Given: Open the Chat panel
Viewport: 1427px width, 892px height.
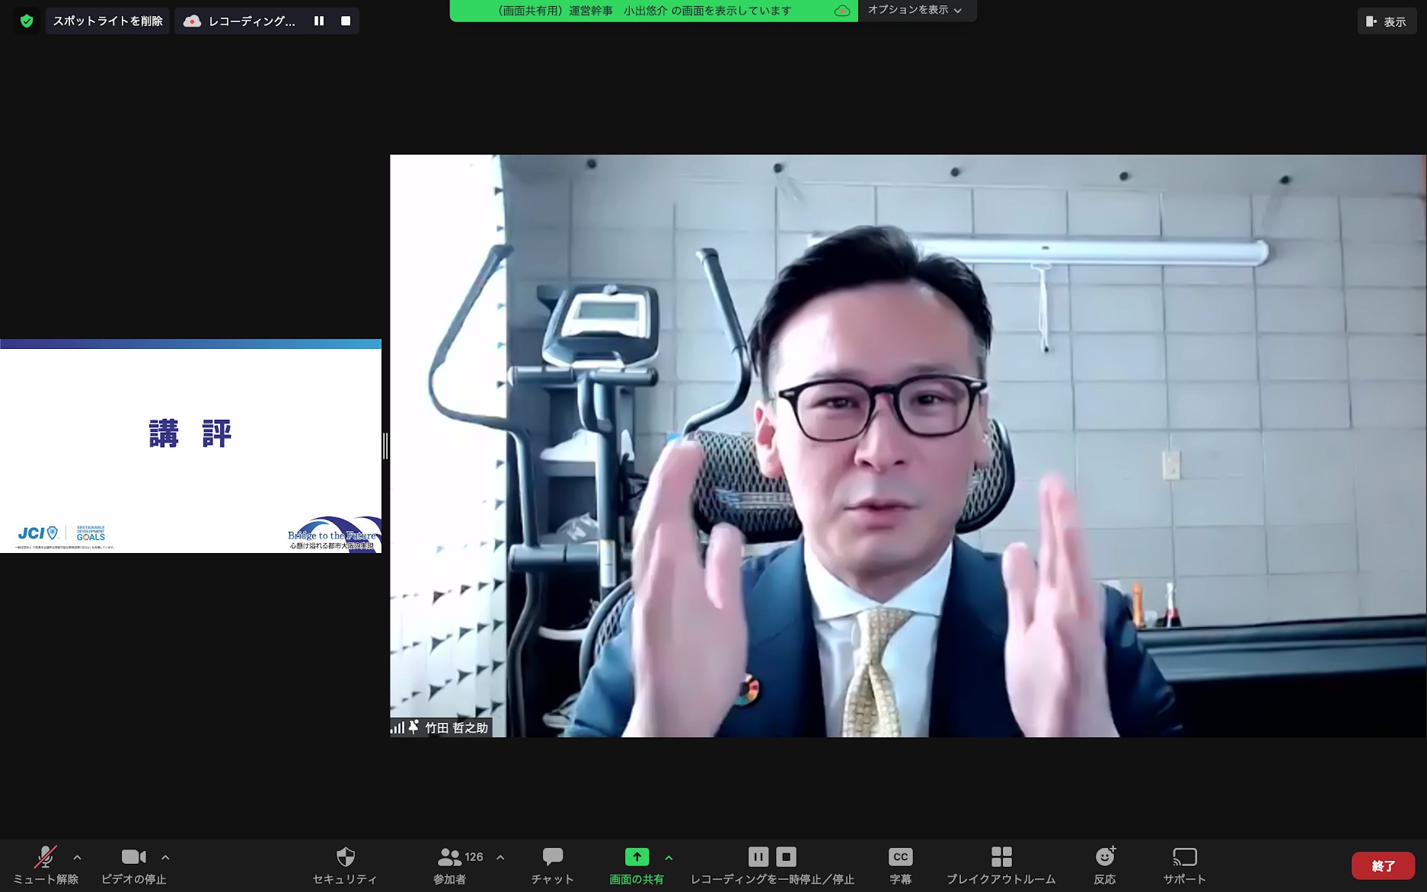Looking at the screenshot, I should point(552,865).
